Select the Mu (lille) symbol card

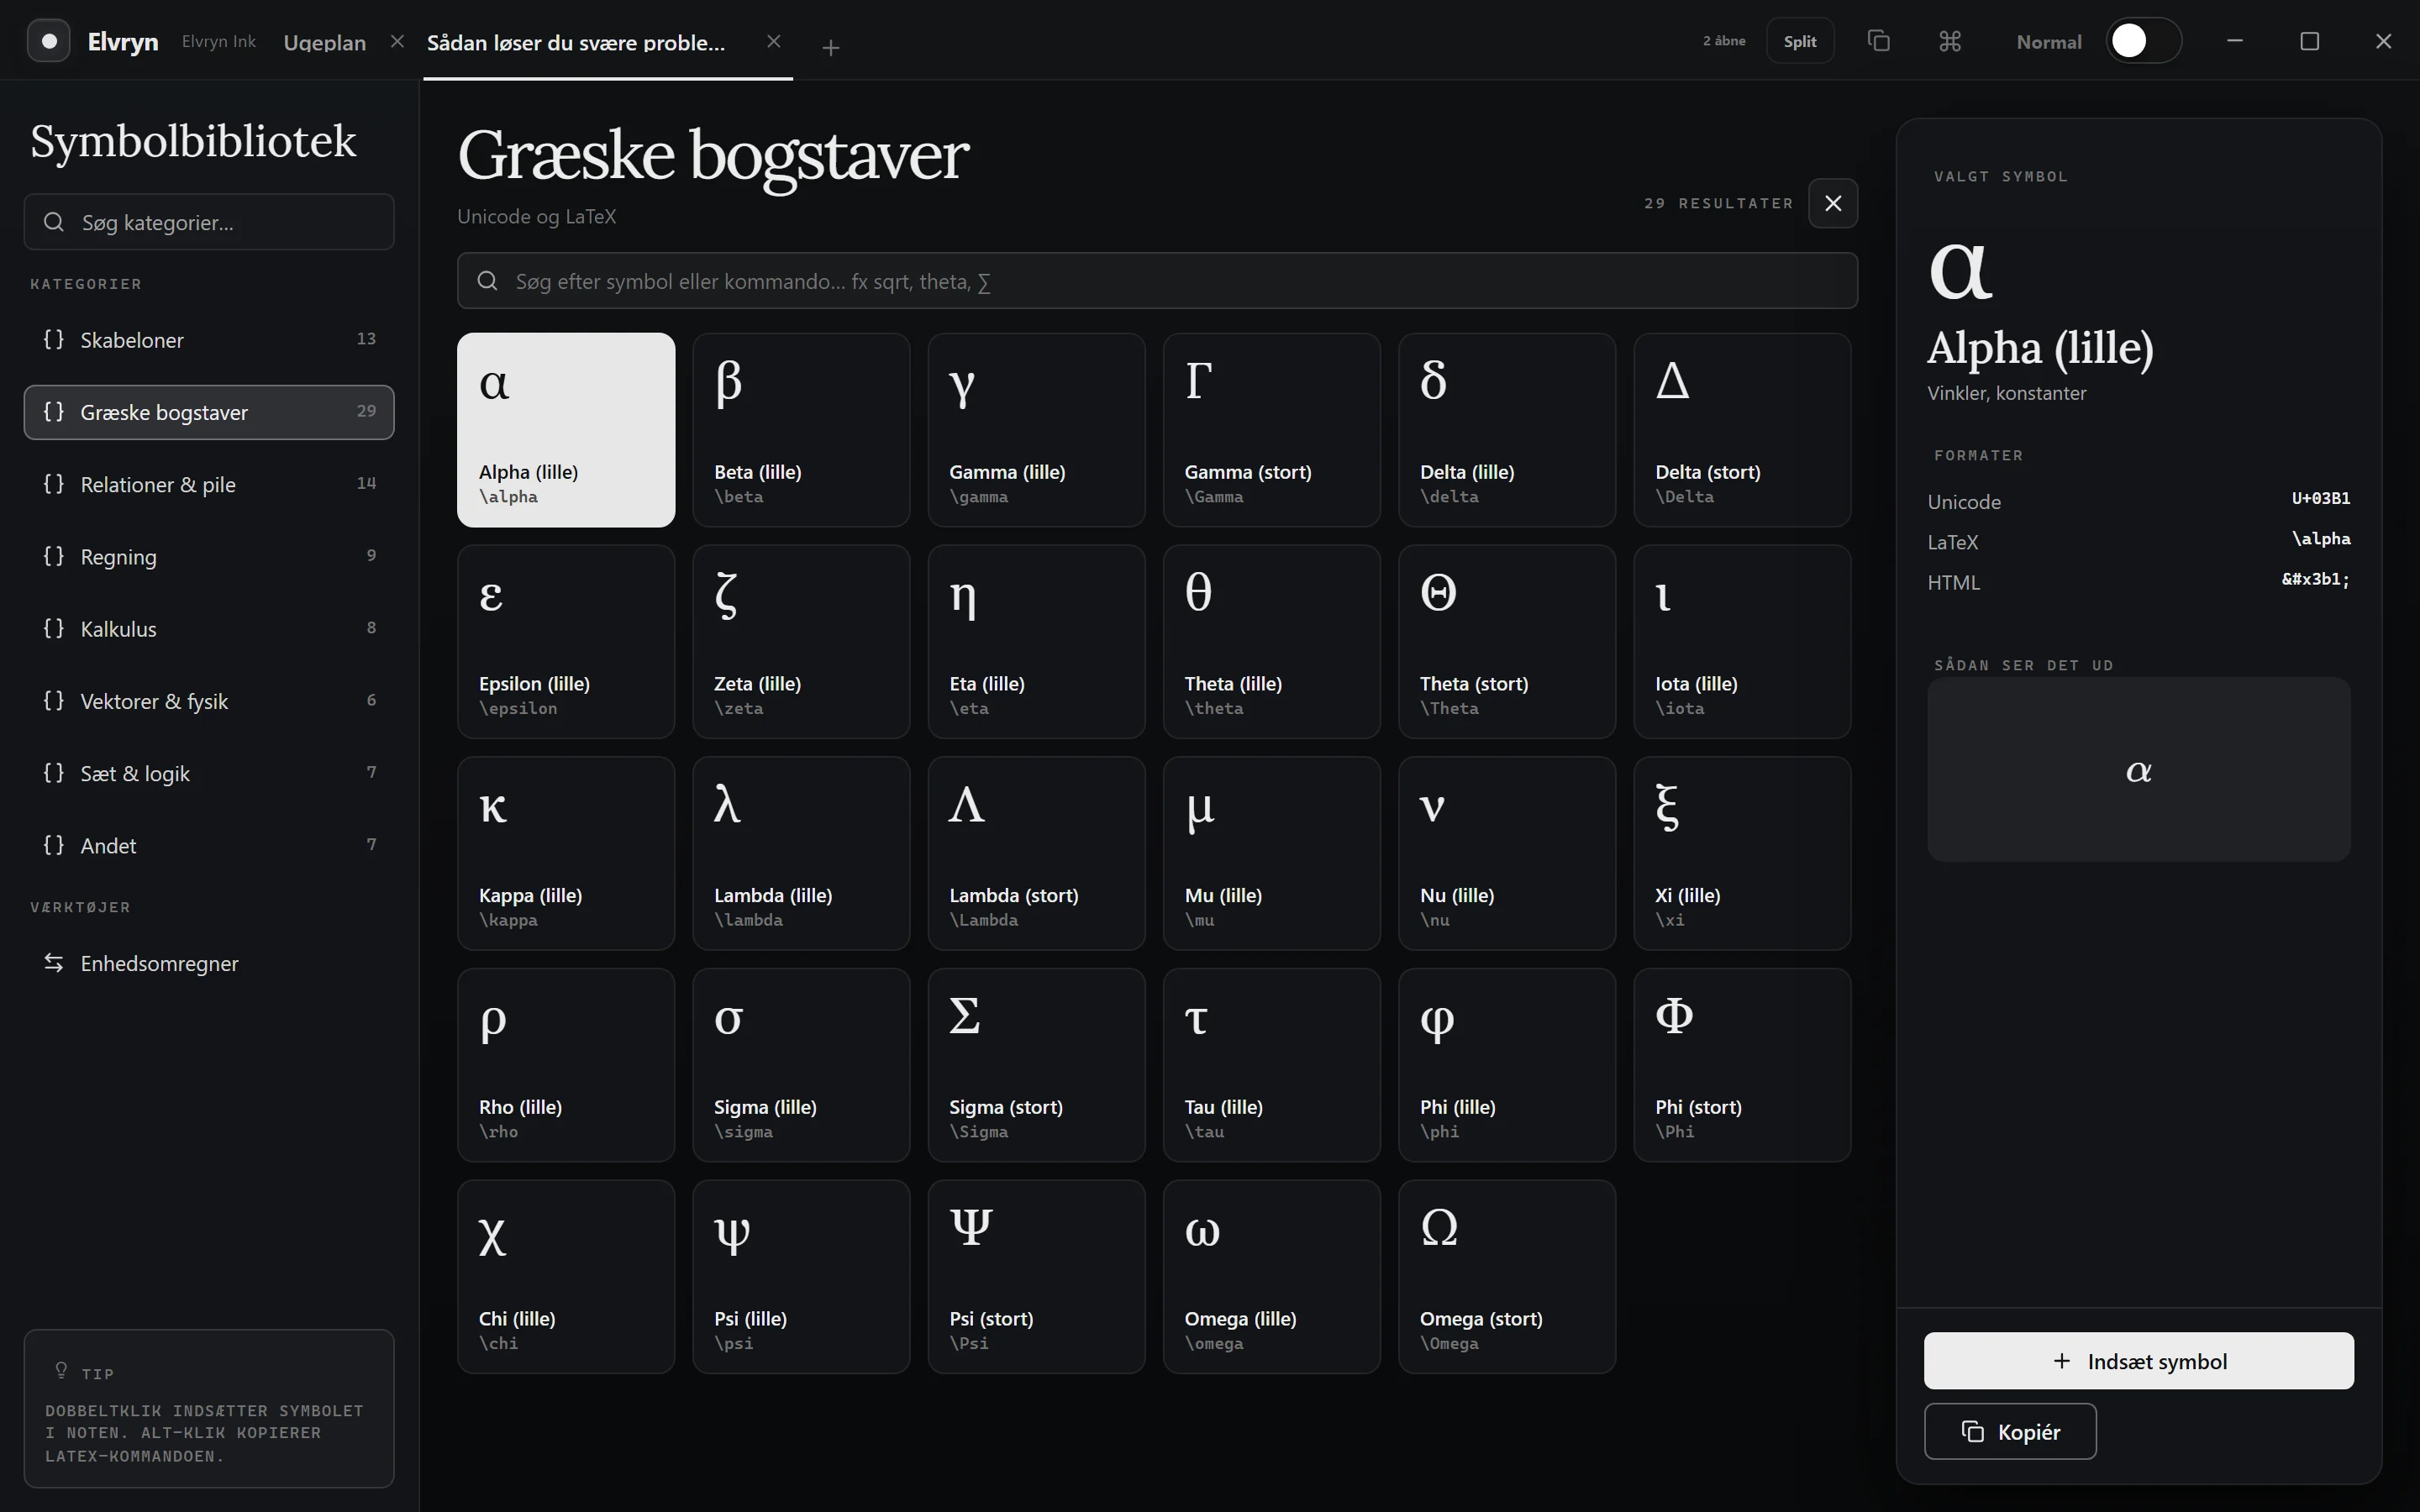(1271, 853)
